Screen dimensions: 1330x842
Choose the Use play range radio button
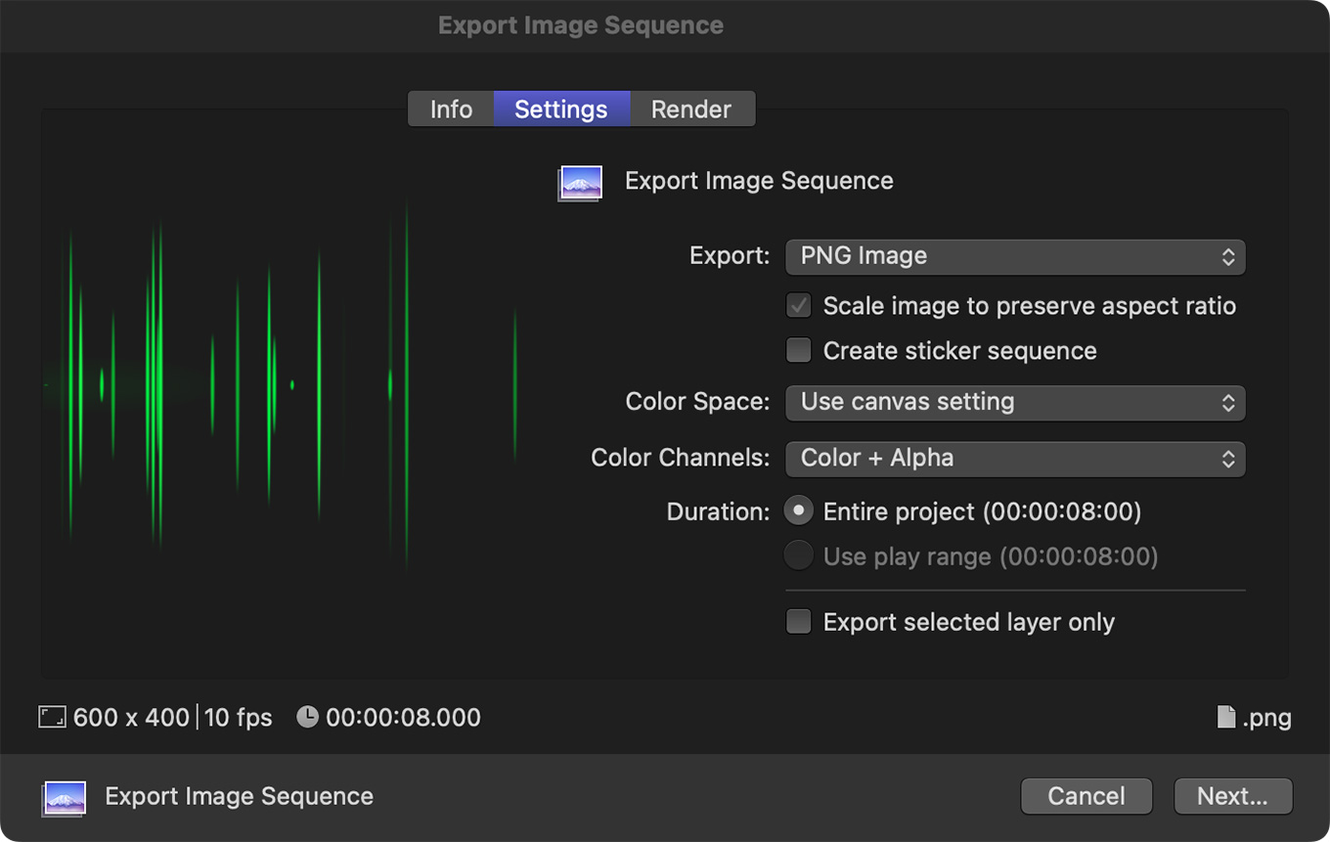click(799, 556)
